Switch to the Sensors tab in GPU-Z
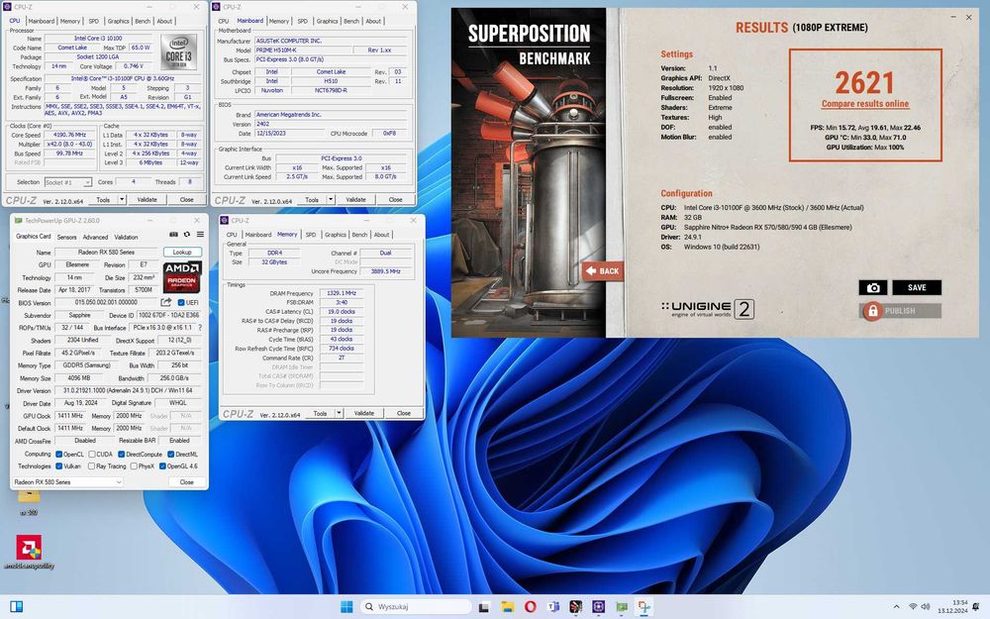 point(67,237)
